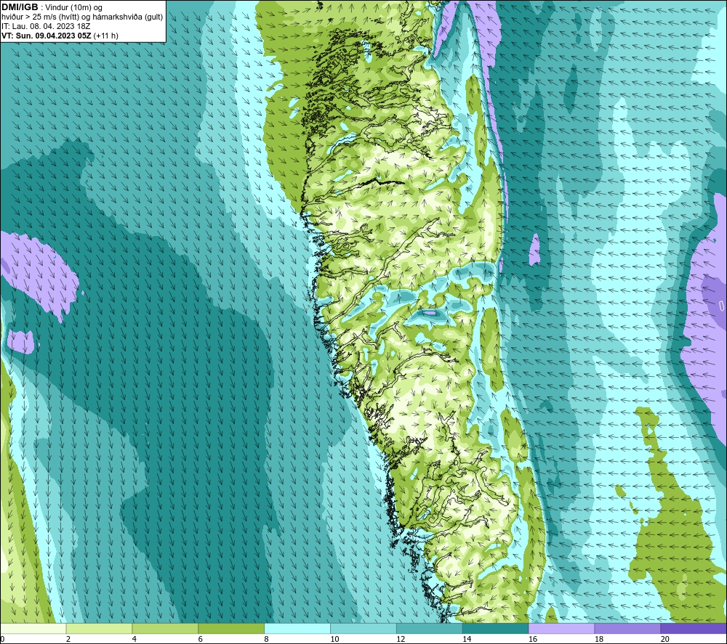This screenshot has width=727, height=644.
Task: Click the legend value label '8'
Action: click(x=266, y=639)
